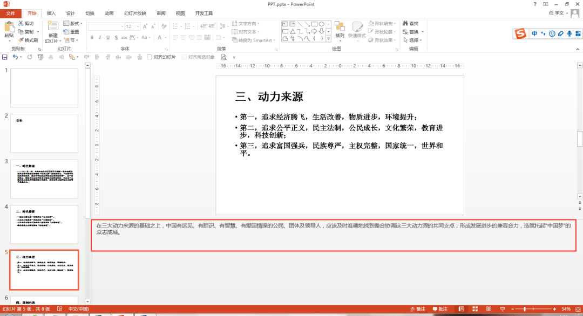Click the underline formatting icon
This screenshot has height=316, width=583.
107,37
